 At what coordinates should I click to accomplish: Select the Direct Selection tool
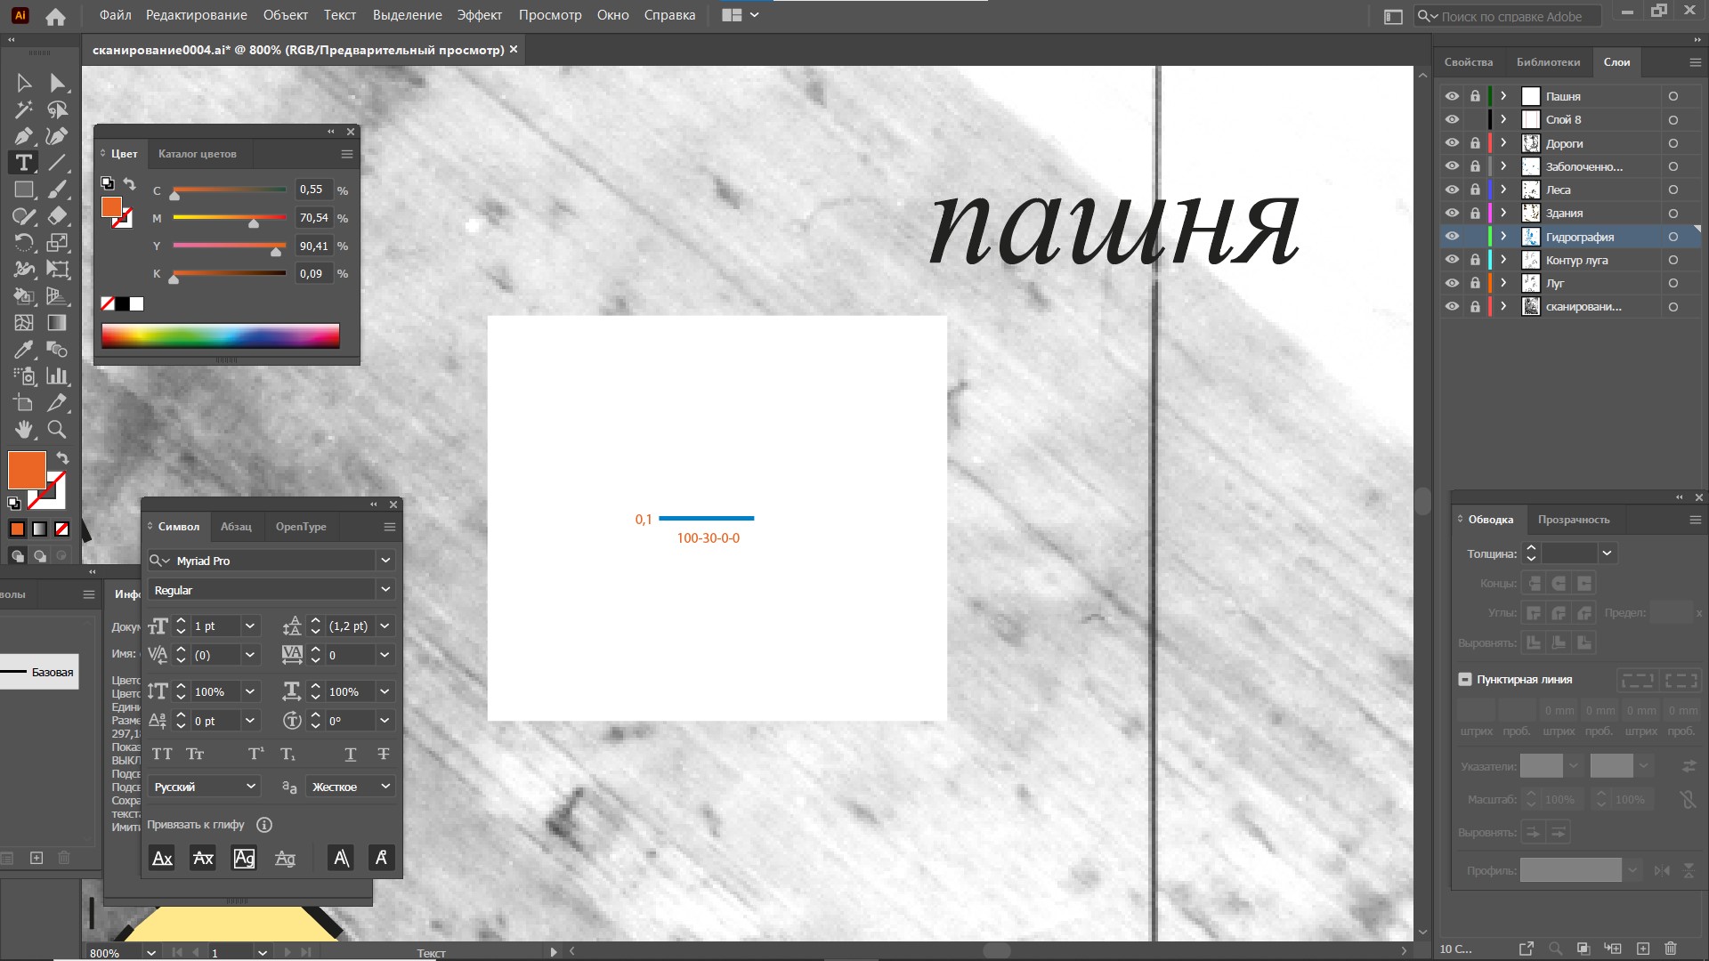pos(57,83)
